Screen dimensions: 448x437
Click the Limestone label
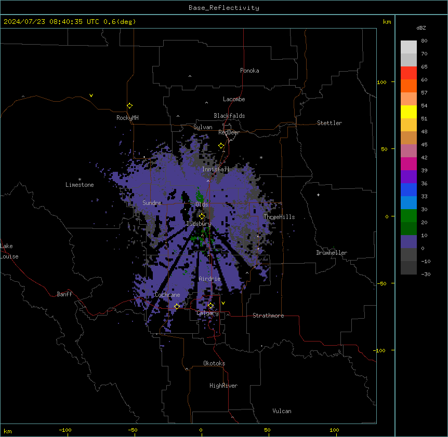click(x=80, y=185)
